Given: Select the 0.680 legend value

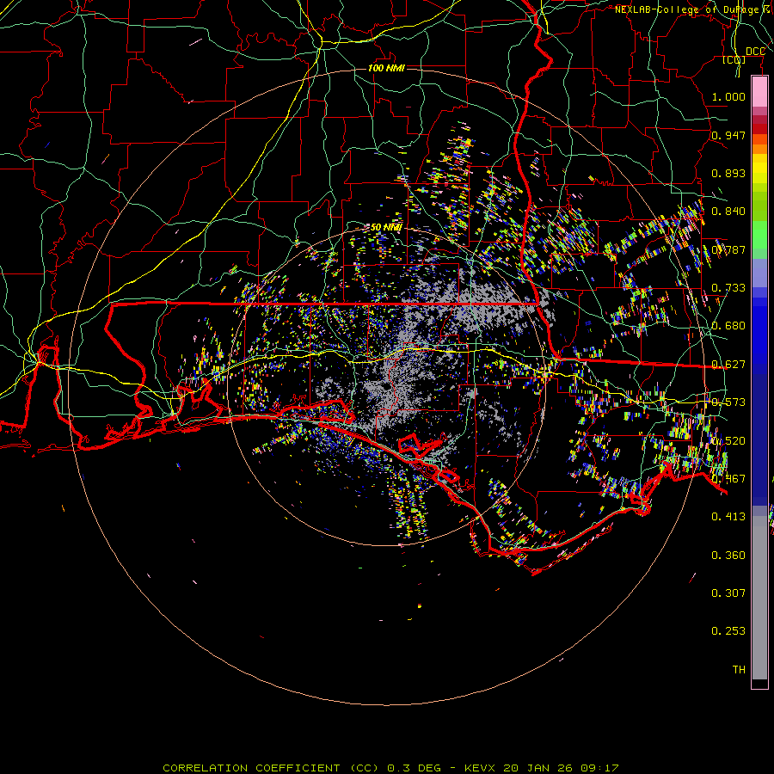Looking at the screenshot, I should point(728,326).
